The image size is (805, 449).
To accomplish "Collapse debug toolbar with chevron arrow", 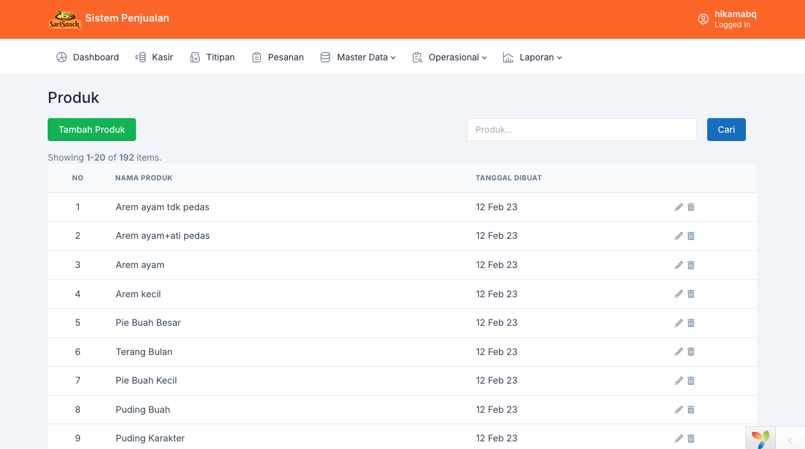I will coord(790,439).
